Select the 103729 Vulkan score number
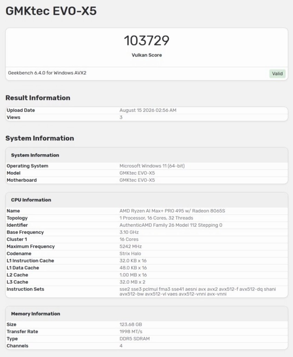This screenshot has width=293, height=357. click(146, 41)
